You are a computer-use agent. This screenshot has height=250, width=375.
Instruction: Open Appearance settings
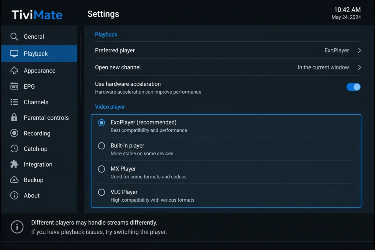coord(39,71)
